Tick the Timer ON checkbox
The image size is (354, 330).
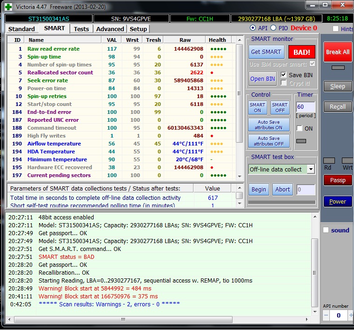coord(300,128)
